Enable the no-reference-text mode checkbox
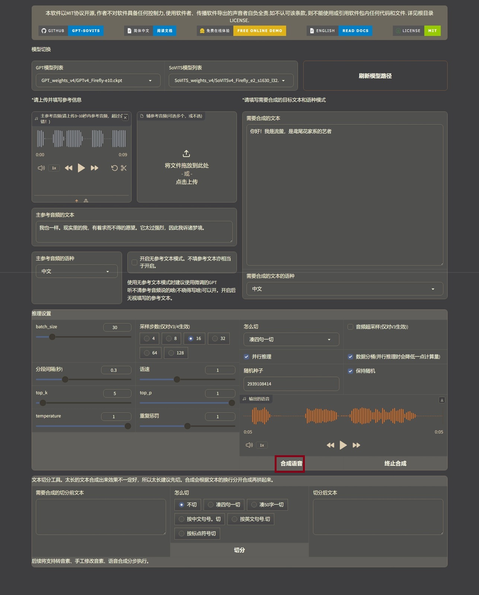The width and height of the screenshot is (479, 595). 134,262
